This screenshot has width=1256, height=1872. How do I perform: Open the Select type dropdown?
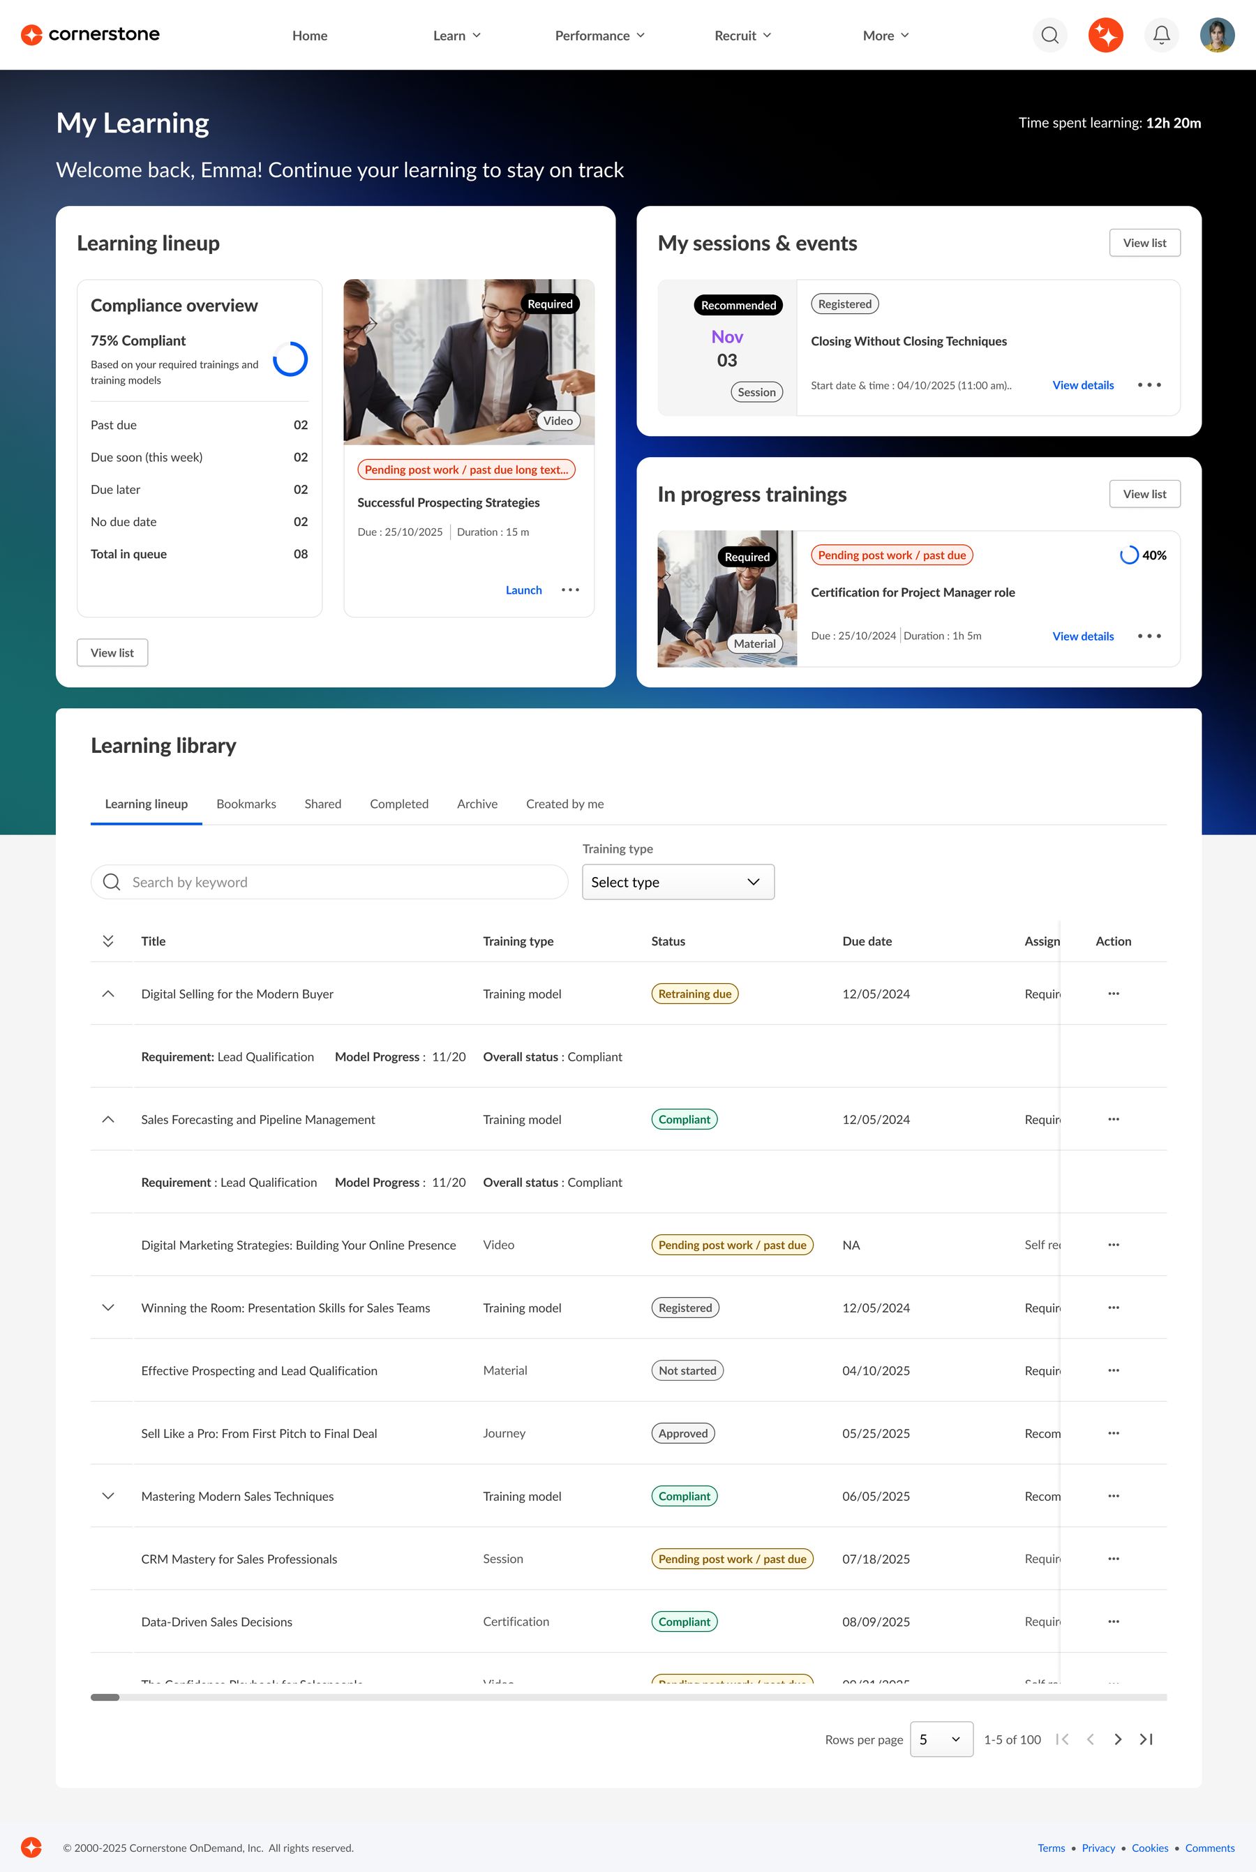point(678,882)
